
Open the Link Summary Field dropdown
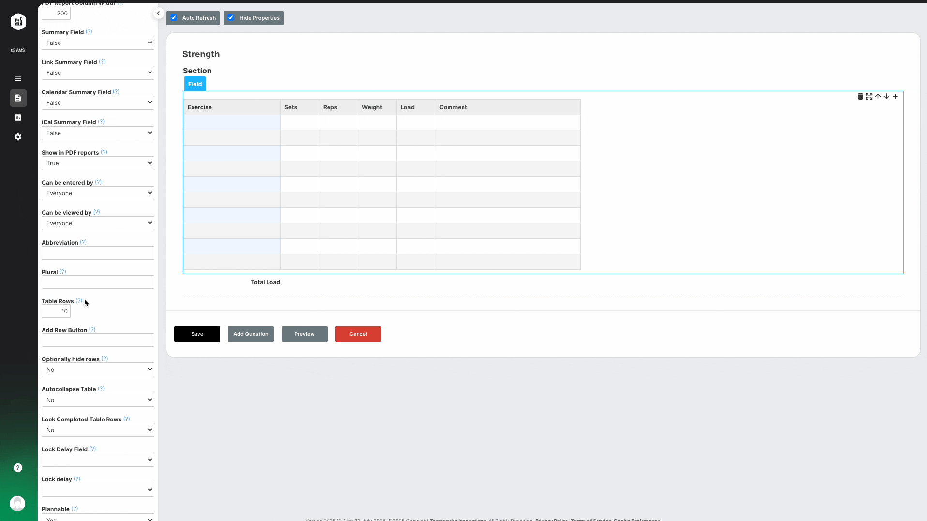pyautogui.click(x=98, y=73)
